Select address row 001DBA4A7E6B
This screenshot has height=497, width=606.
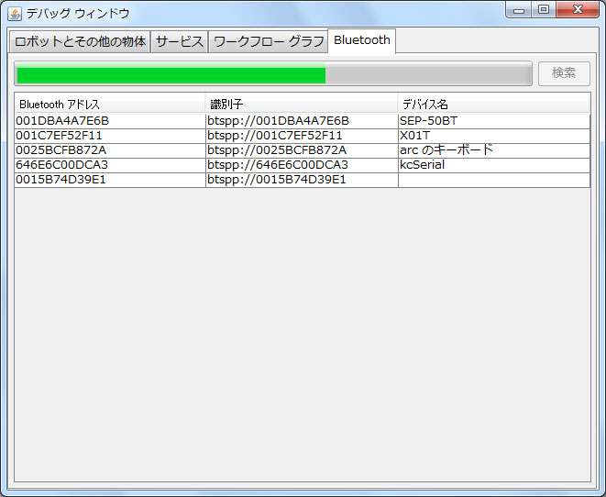pyautogui.click(x=62, y=121)
